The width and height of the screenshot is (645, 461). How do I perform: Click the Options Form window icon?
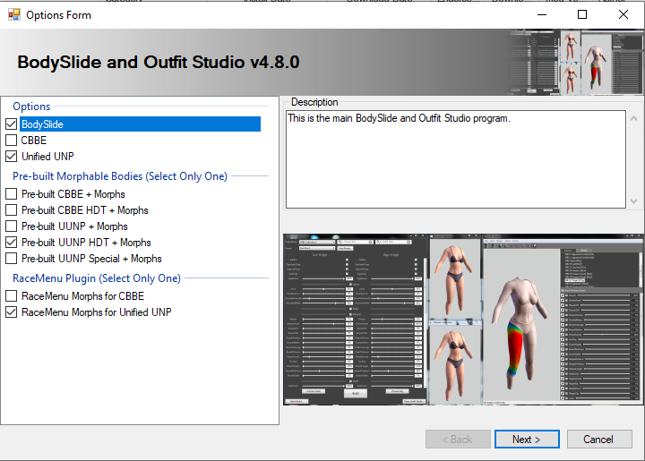tap(14, 15)
